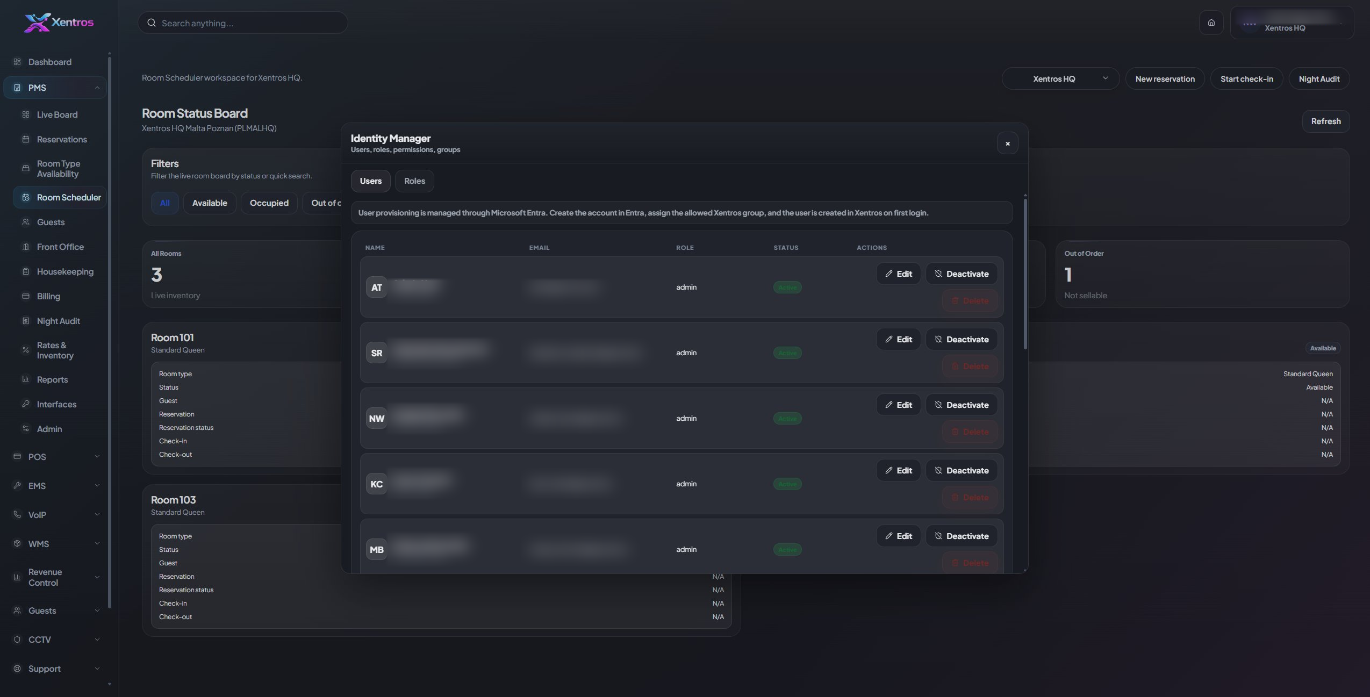
Task: Open the Xentros HQ account menu
Action: pos(1292,23)
